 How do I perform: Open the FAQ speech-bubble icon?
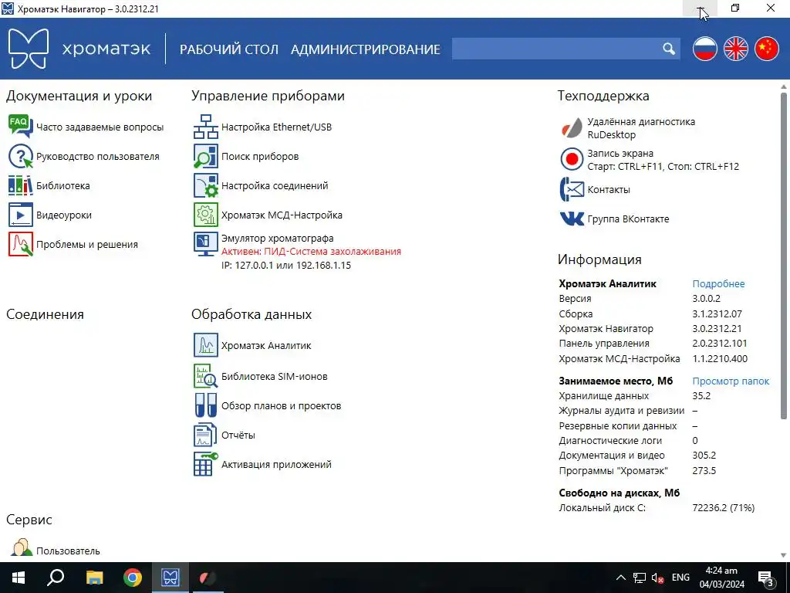[21, 127]
